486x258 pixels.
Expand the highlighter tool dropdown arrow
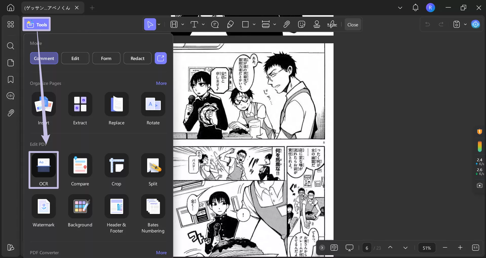click(183, 25)
